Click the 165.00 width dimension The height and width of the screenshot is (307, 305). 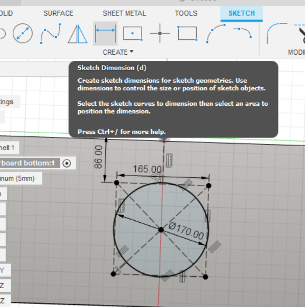tap(148, 169)
